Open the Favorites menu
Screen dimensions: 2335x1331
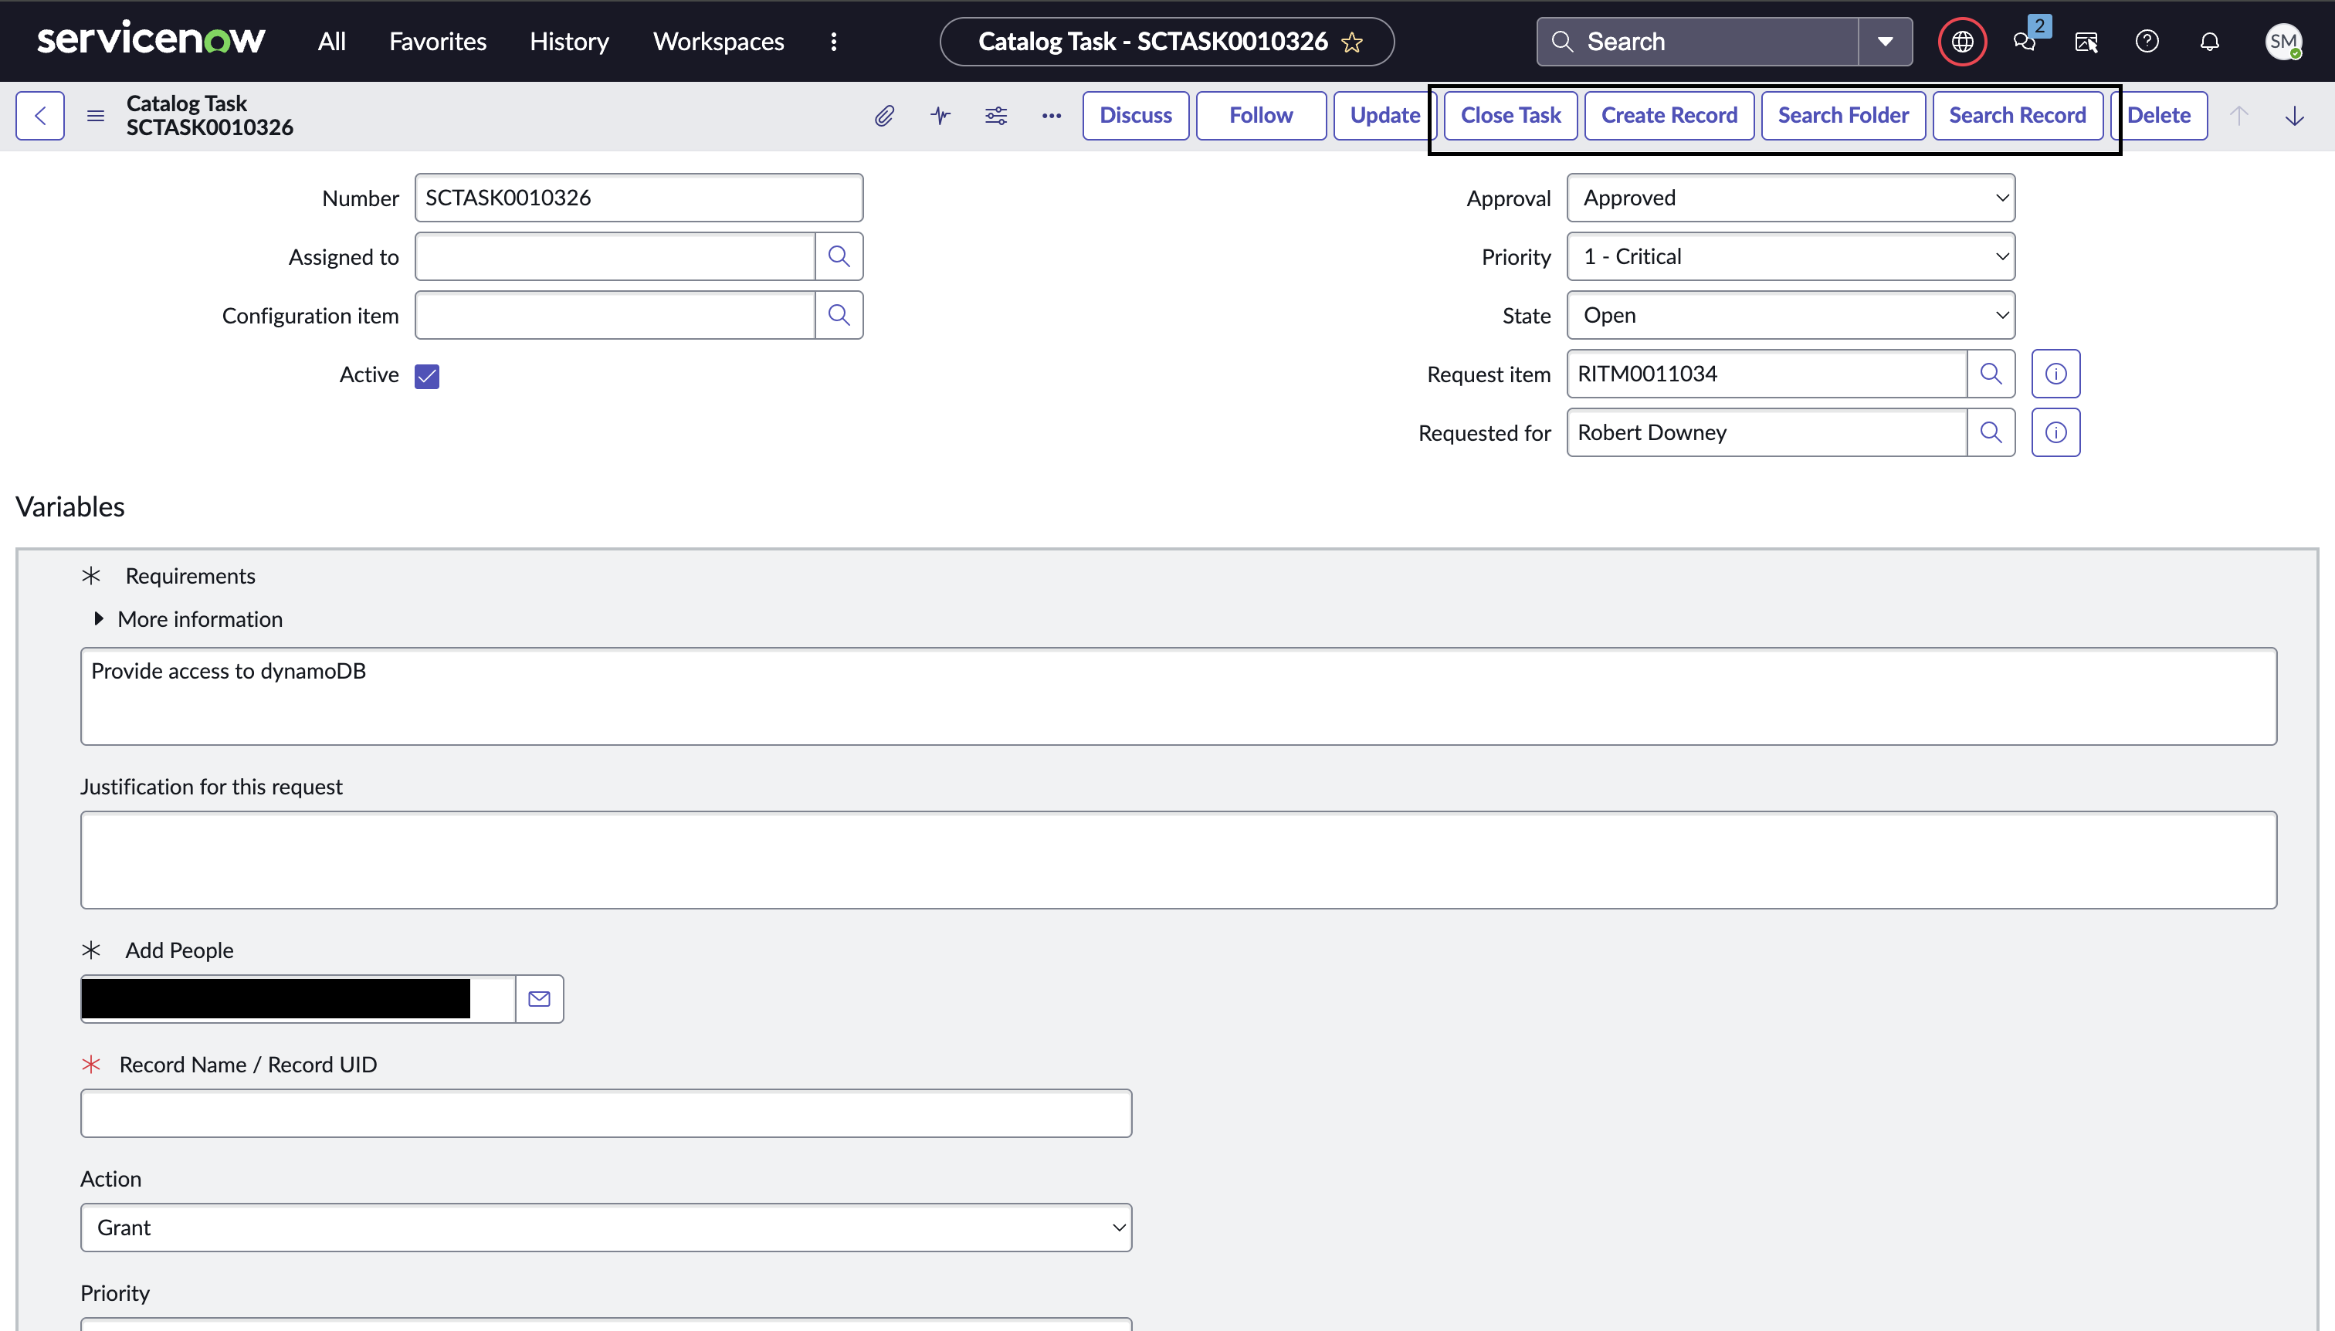tap(437, 41)
